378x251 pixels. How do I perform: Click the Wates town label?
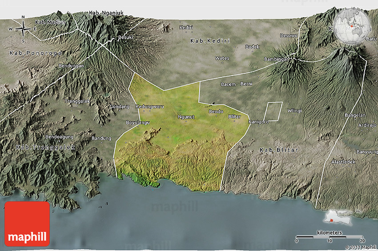(222, 58)
